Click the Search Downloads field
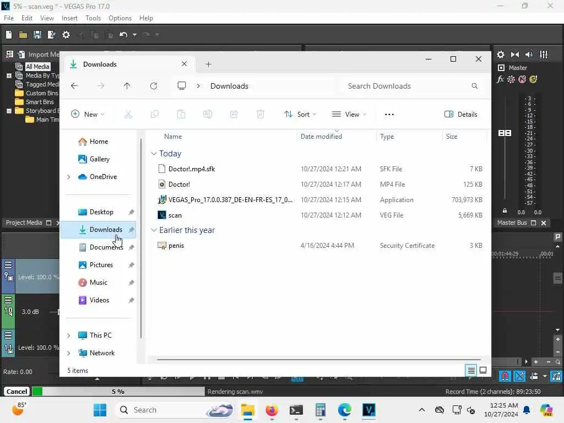The width and height of the screenshot is (564, 423). pyautogui.click(x=412, y=86)
